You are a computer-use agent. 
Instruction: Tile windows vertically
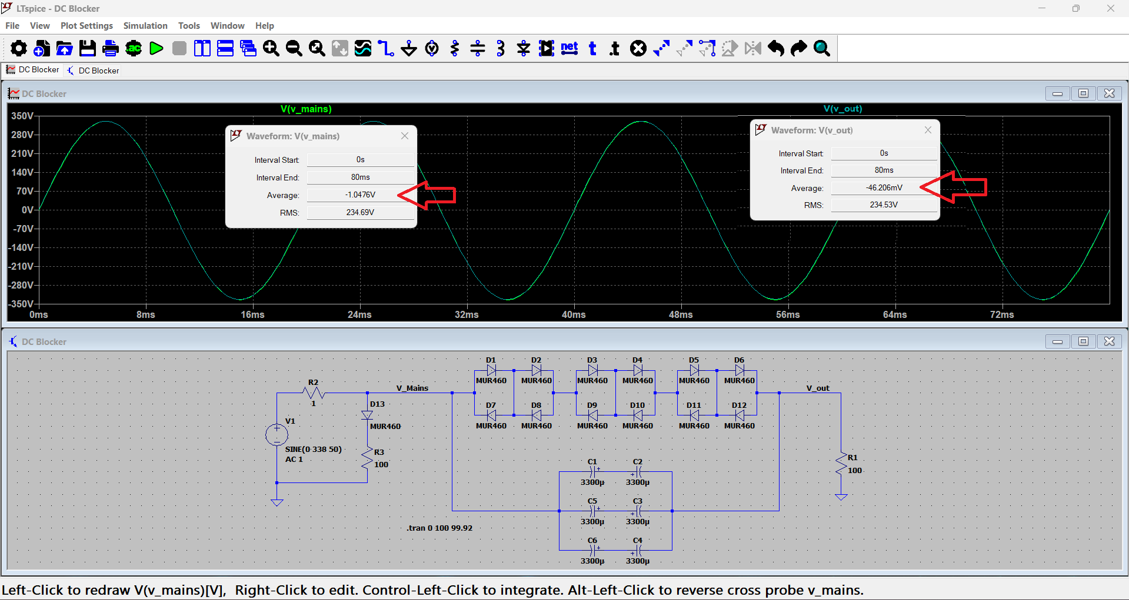click(202, 48)
